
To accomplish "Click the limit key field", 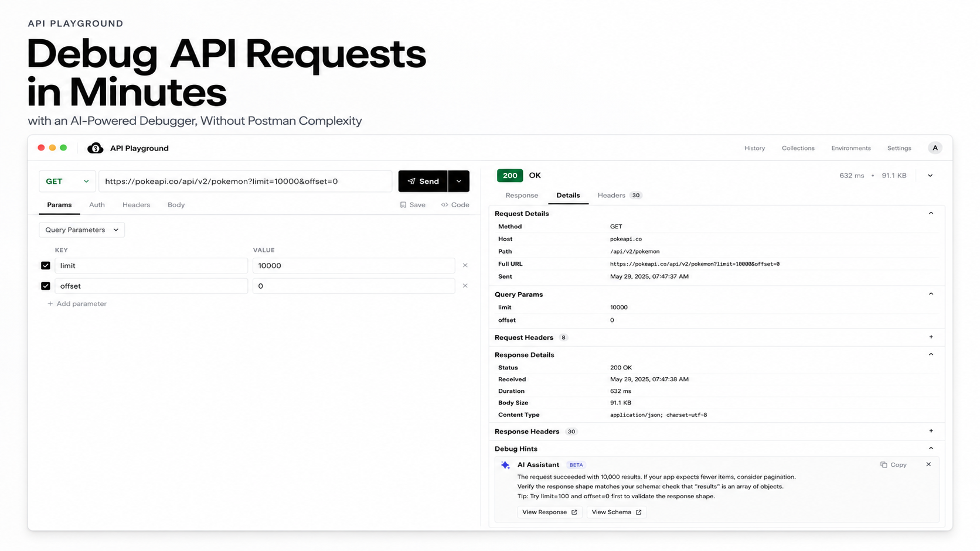I will (151, 266).
